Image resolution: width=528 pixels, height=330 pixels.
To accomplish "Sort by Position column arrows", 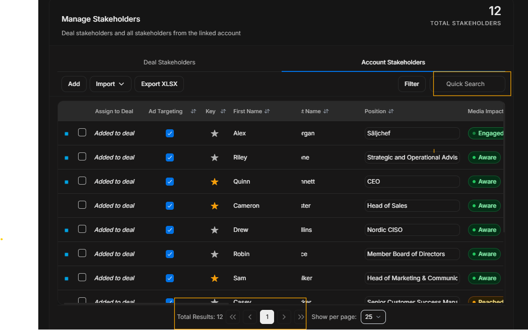I will (391, 111).
